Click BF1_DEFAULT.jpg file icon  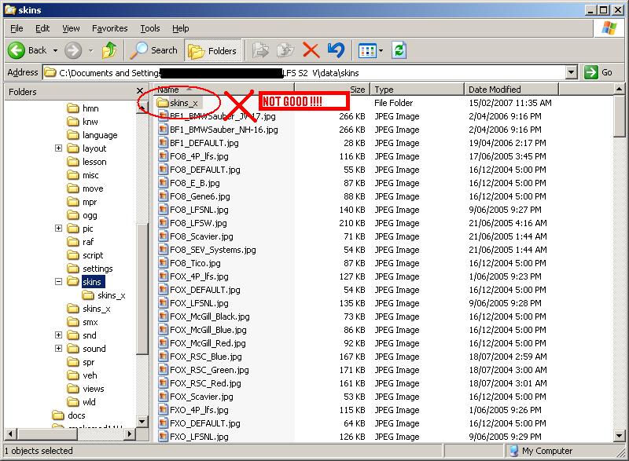pos(163,143)
